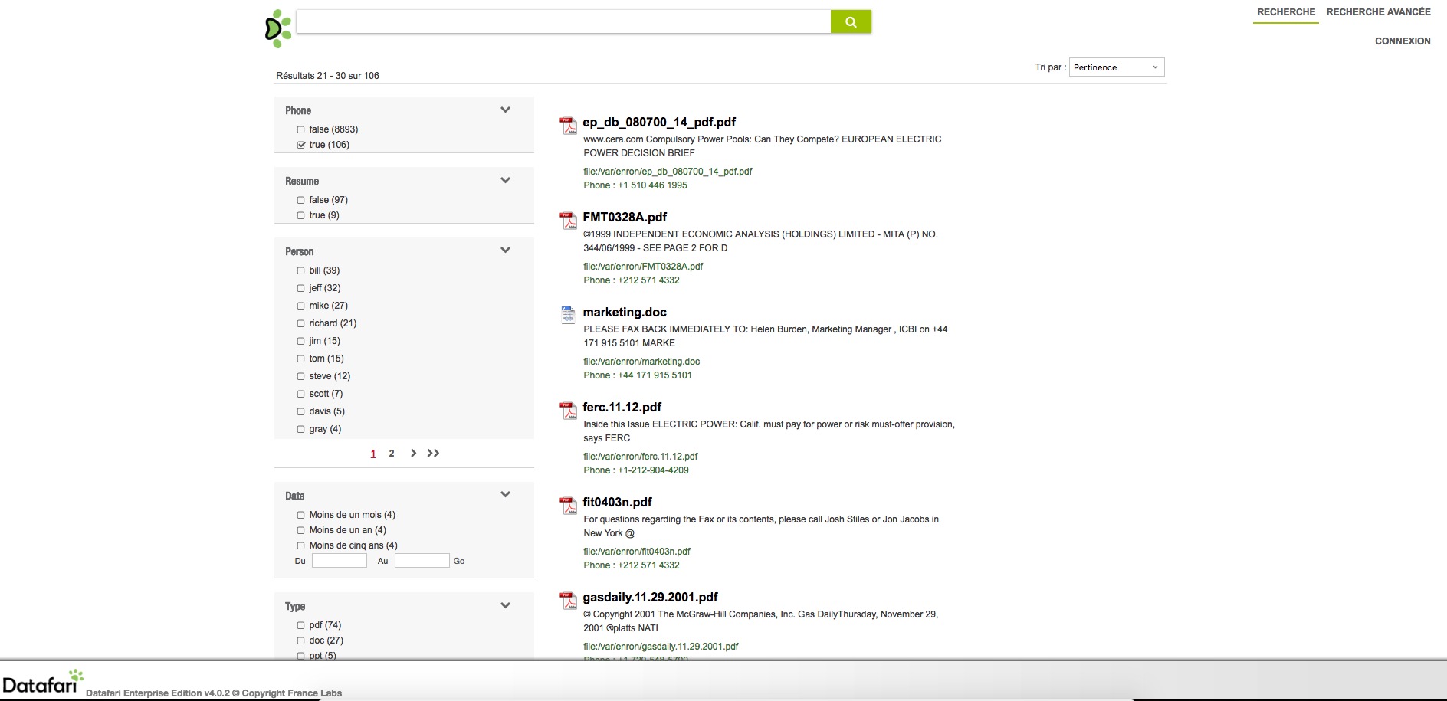This screenshot has height=701, width=1447.
Task: Check the Person bill (39) checkbox
Action: tap(300, 271)
